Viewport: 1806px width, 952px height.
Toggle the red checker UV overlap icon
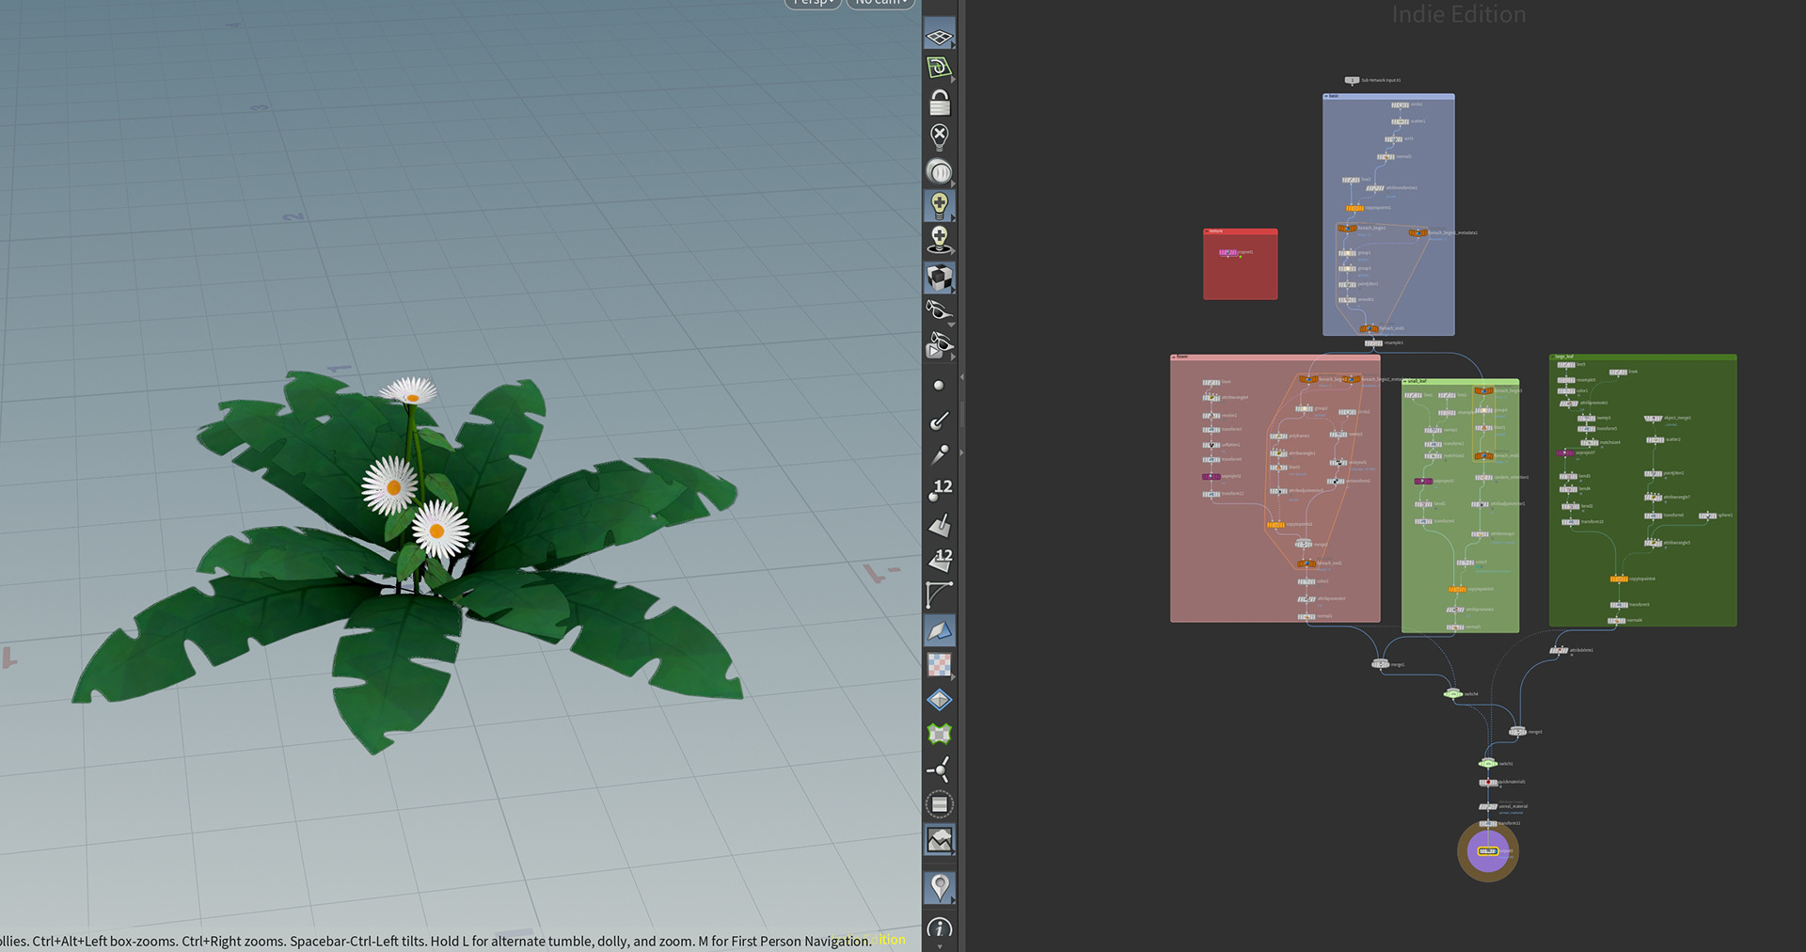(940, 665)
